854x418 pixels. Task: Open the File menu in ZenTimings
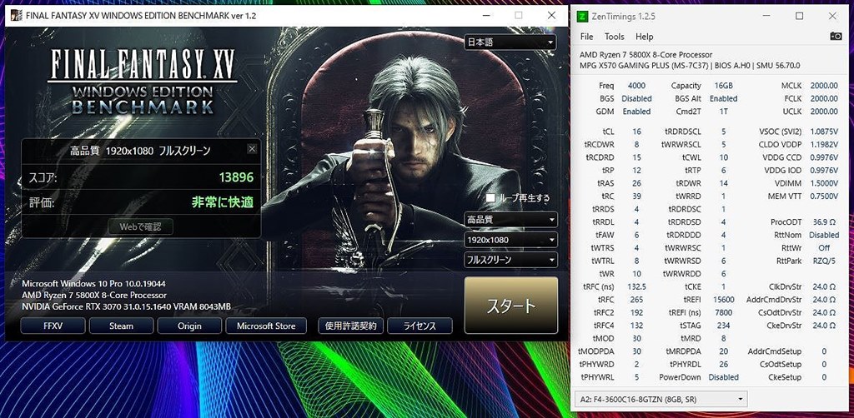[586, 37]
